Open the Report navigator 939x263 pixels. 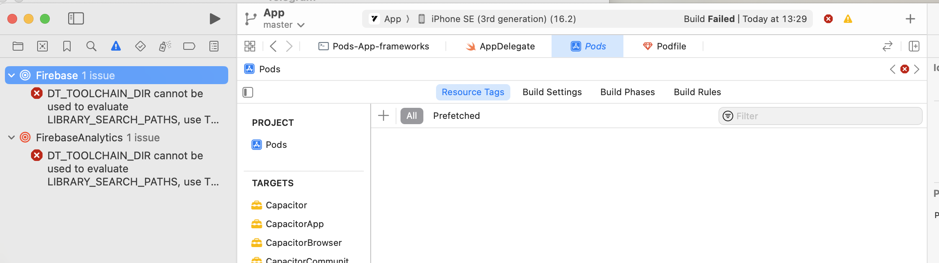(214, 46)
